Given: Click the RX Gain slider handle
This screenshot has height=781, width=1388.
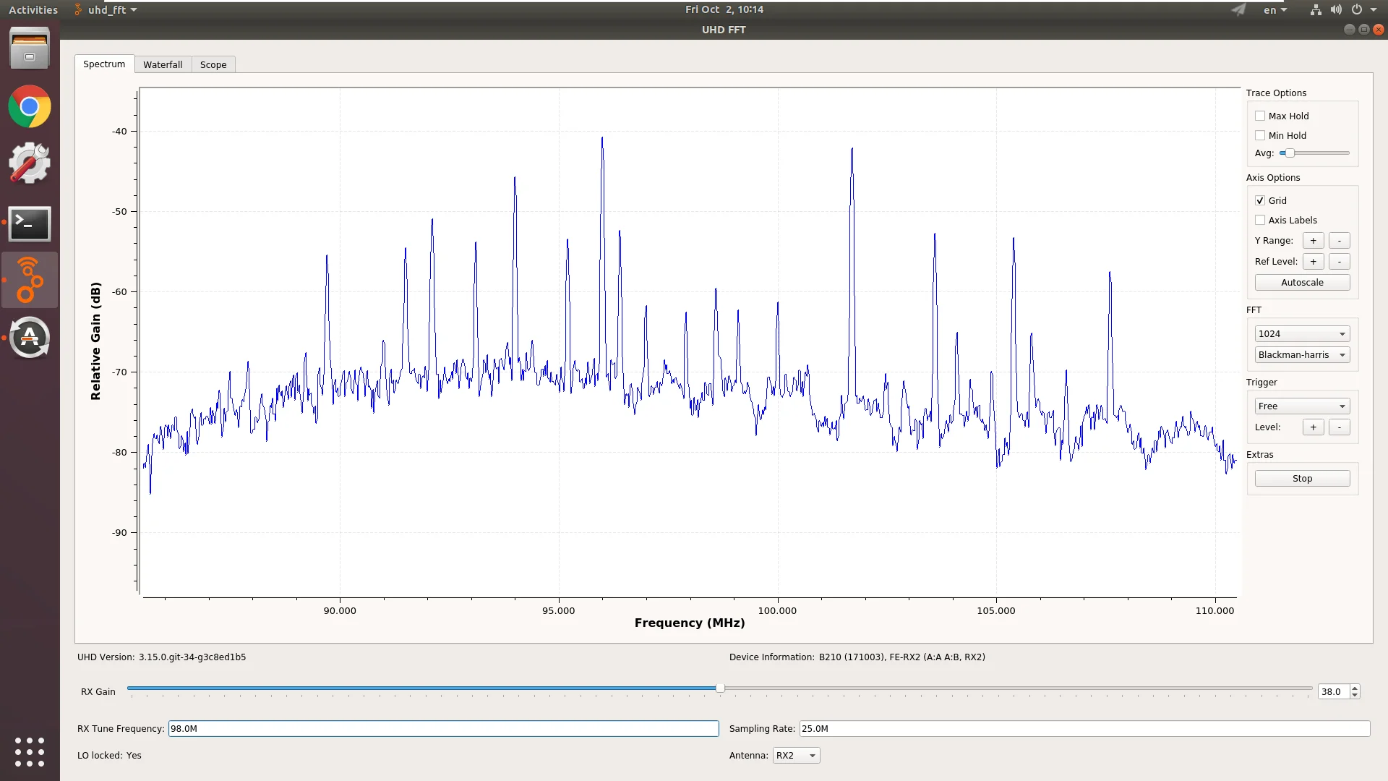Looking at the screenshot, I should [x=720, y=688].
